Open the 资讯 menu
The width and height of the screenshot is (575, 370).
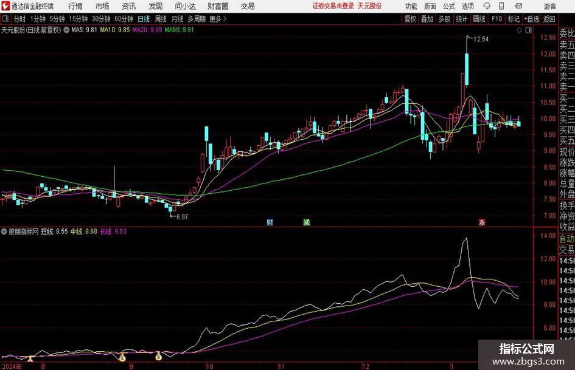pos(129,6)
